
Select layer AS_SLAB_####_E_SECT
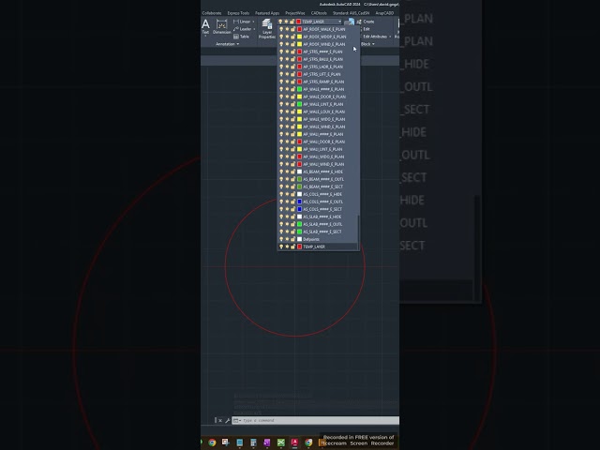coord(322,232)
